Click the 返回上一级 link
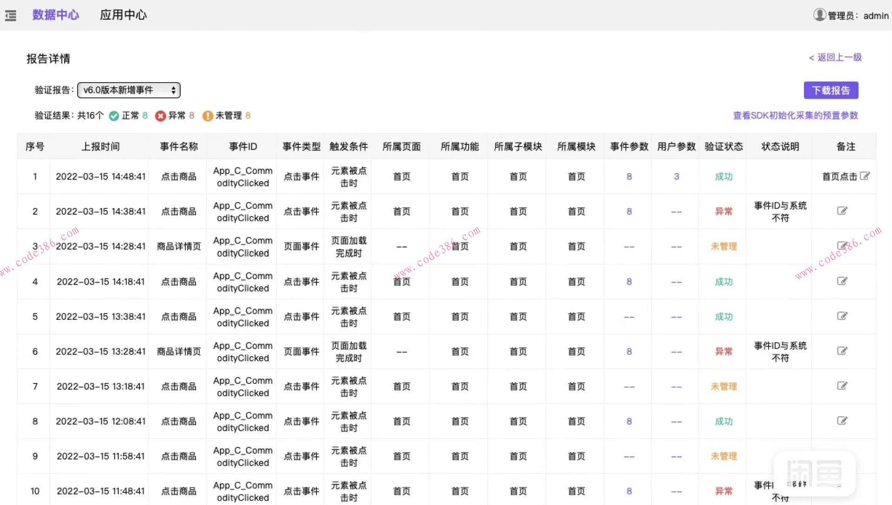892x505 pixels. (x=835, y=57)
